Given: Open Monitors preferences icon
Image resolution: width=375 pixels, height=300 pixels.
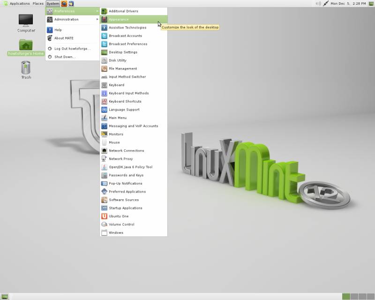Looking at the screenshot, I should pyautogui.click(x=104, y=134).
